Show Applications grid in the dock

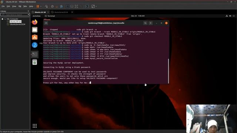tap(34, 126)
